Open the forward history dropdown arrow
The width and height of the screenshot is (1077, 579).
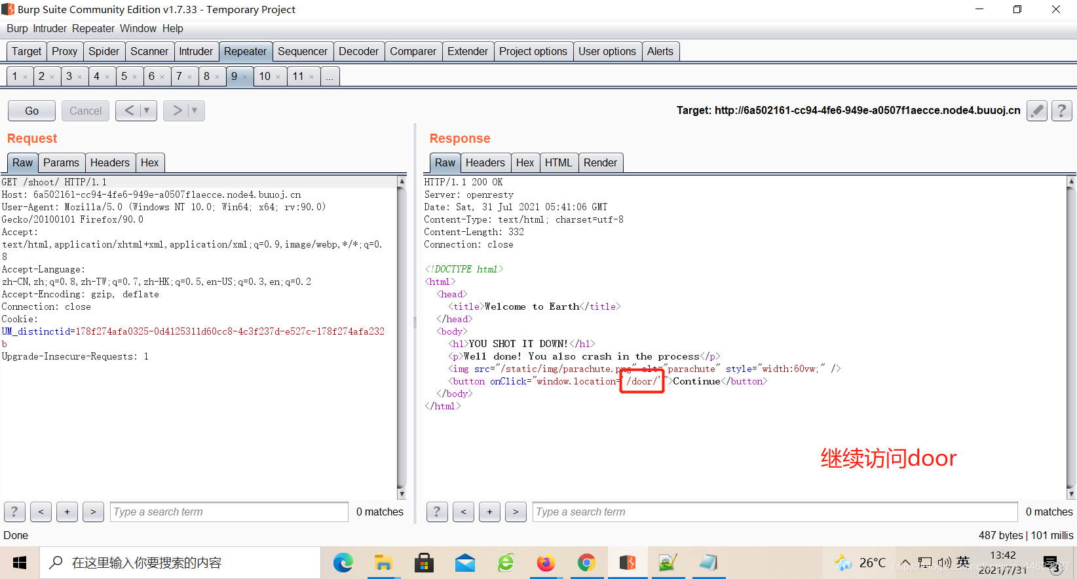point(195,111)
